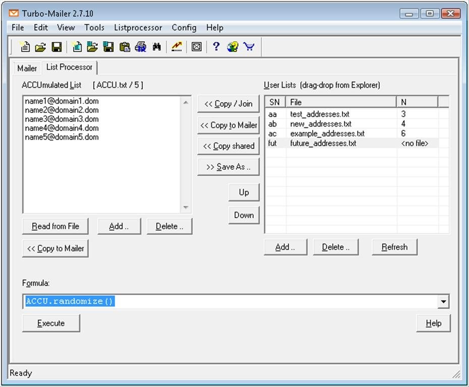
Task: Select name4@domain4.dom in ACCU list
Action: click(62, 128)
